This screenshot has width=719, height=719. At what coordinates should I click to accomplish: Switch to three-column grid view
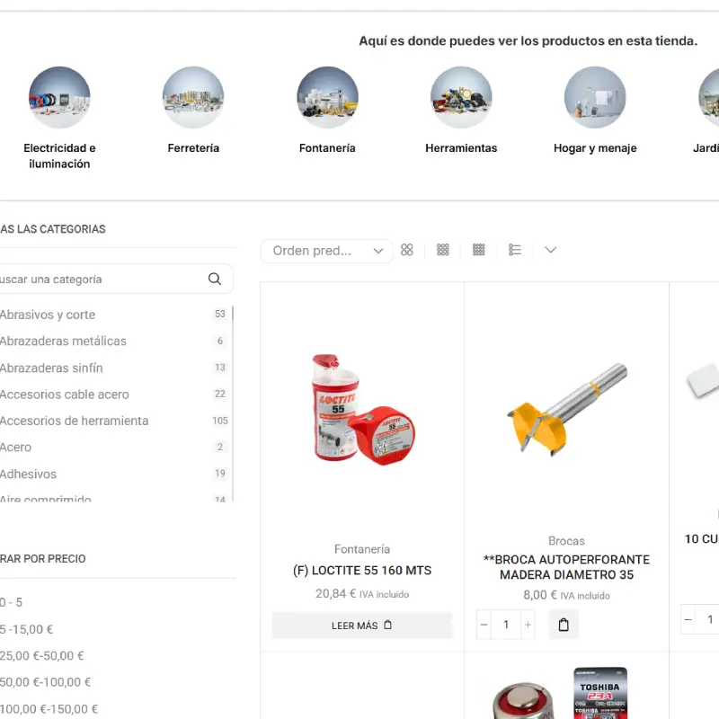point(443,250)
